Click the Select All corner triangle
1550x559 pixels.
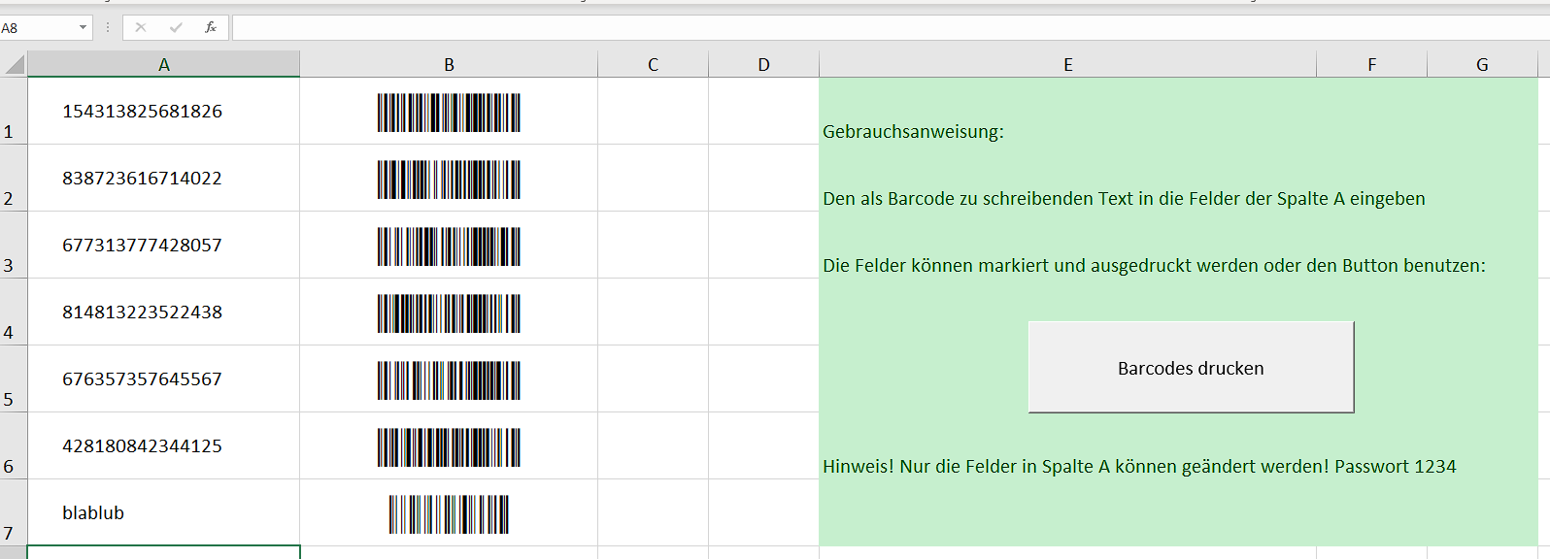coord(15,65)
